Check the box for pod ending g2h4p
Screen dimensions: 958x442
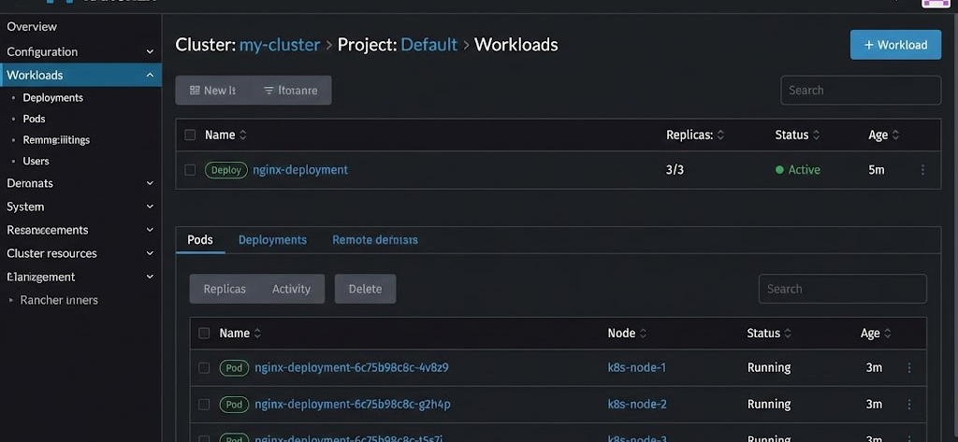(x=204, y=405)
